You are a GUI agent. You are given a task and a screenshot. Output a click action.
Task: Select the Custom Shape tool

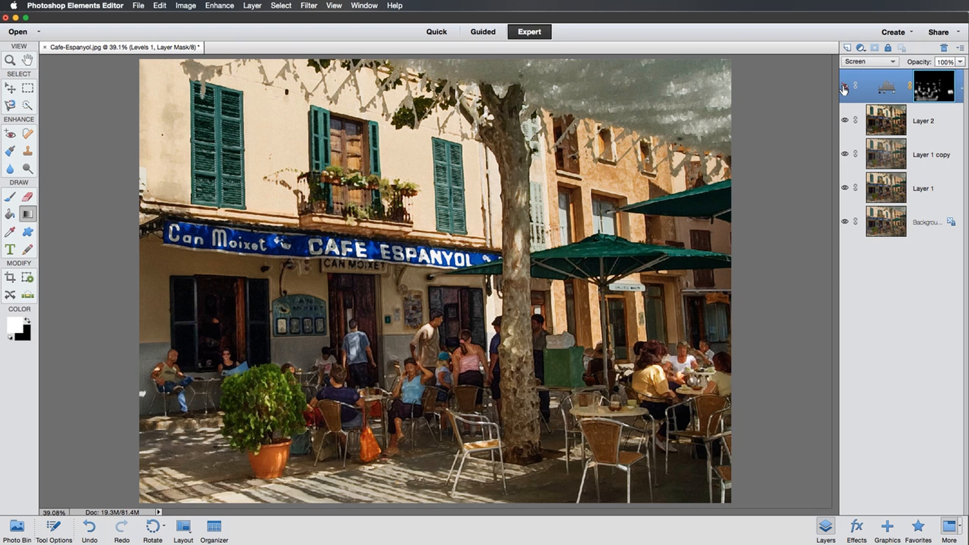(27, 232)
